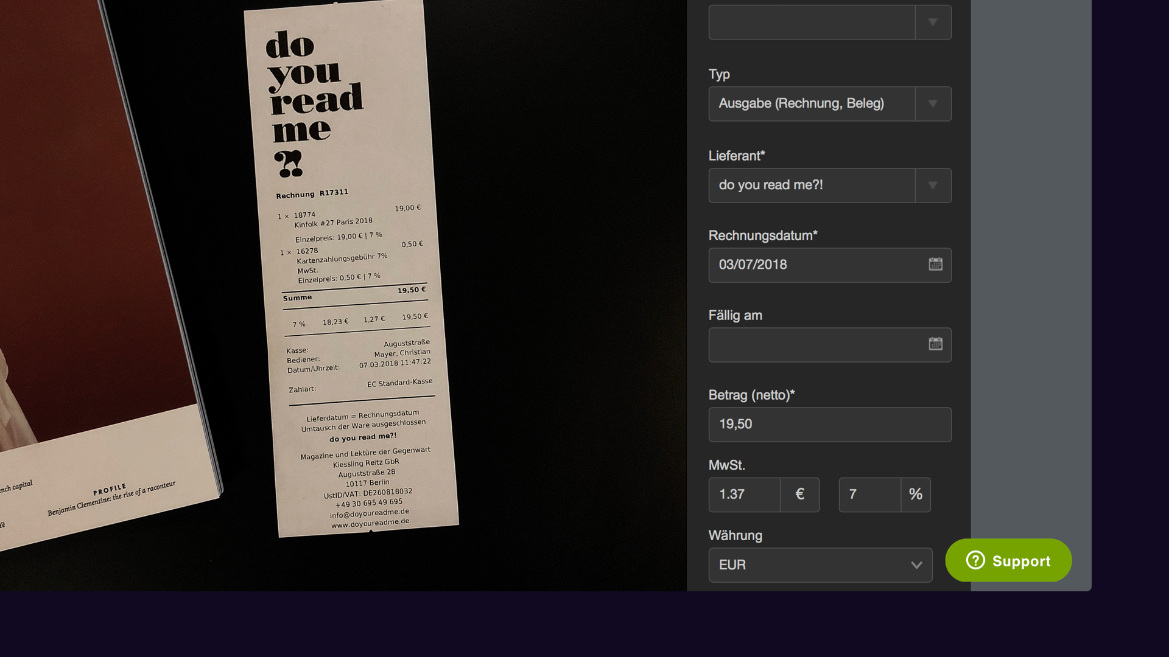1169x657 pixels.
Task: Click the magazine photo beside the receipt
Action: coord(110,274)
